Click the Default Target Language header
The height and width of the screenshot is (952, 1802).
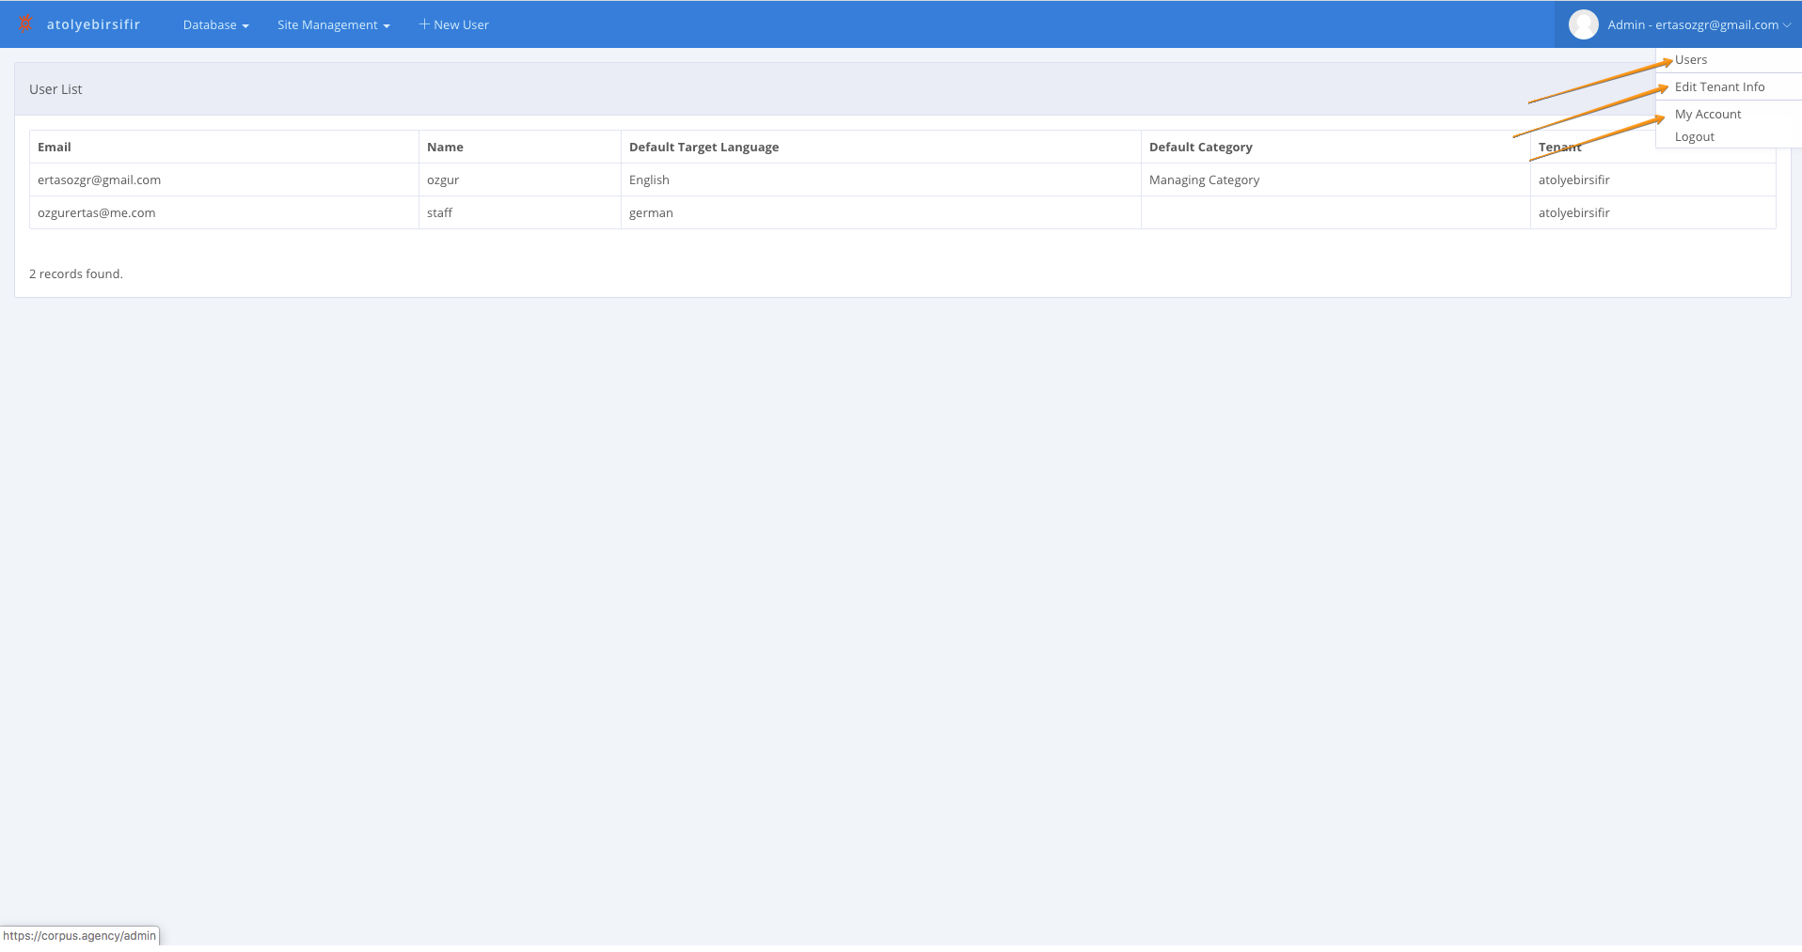point(881,147)
